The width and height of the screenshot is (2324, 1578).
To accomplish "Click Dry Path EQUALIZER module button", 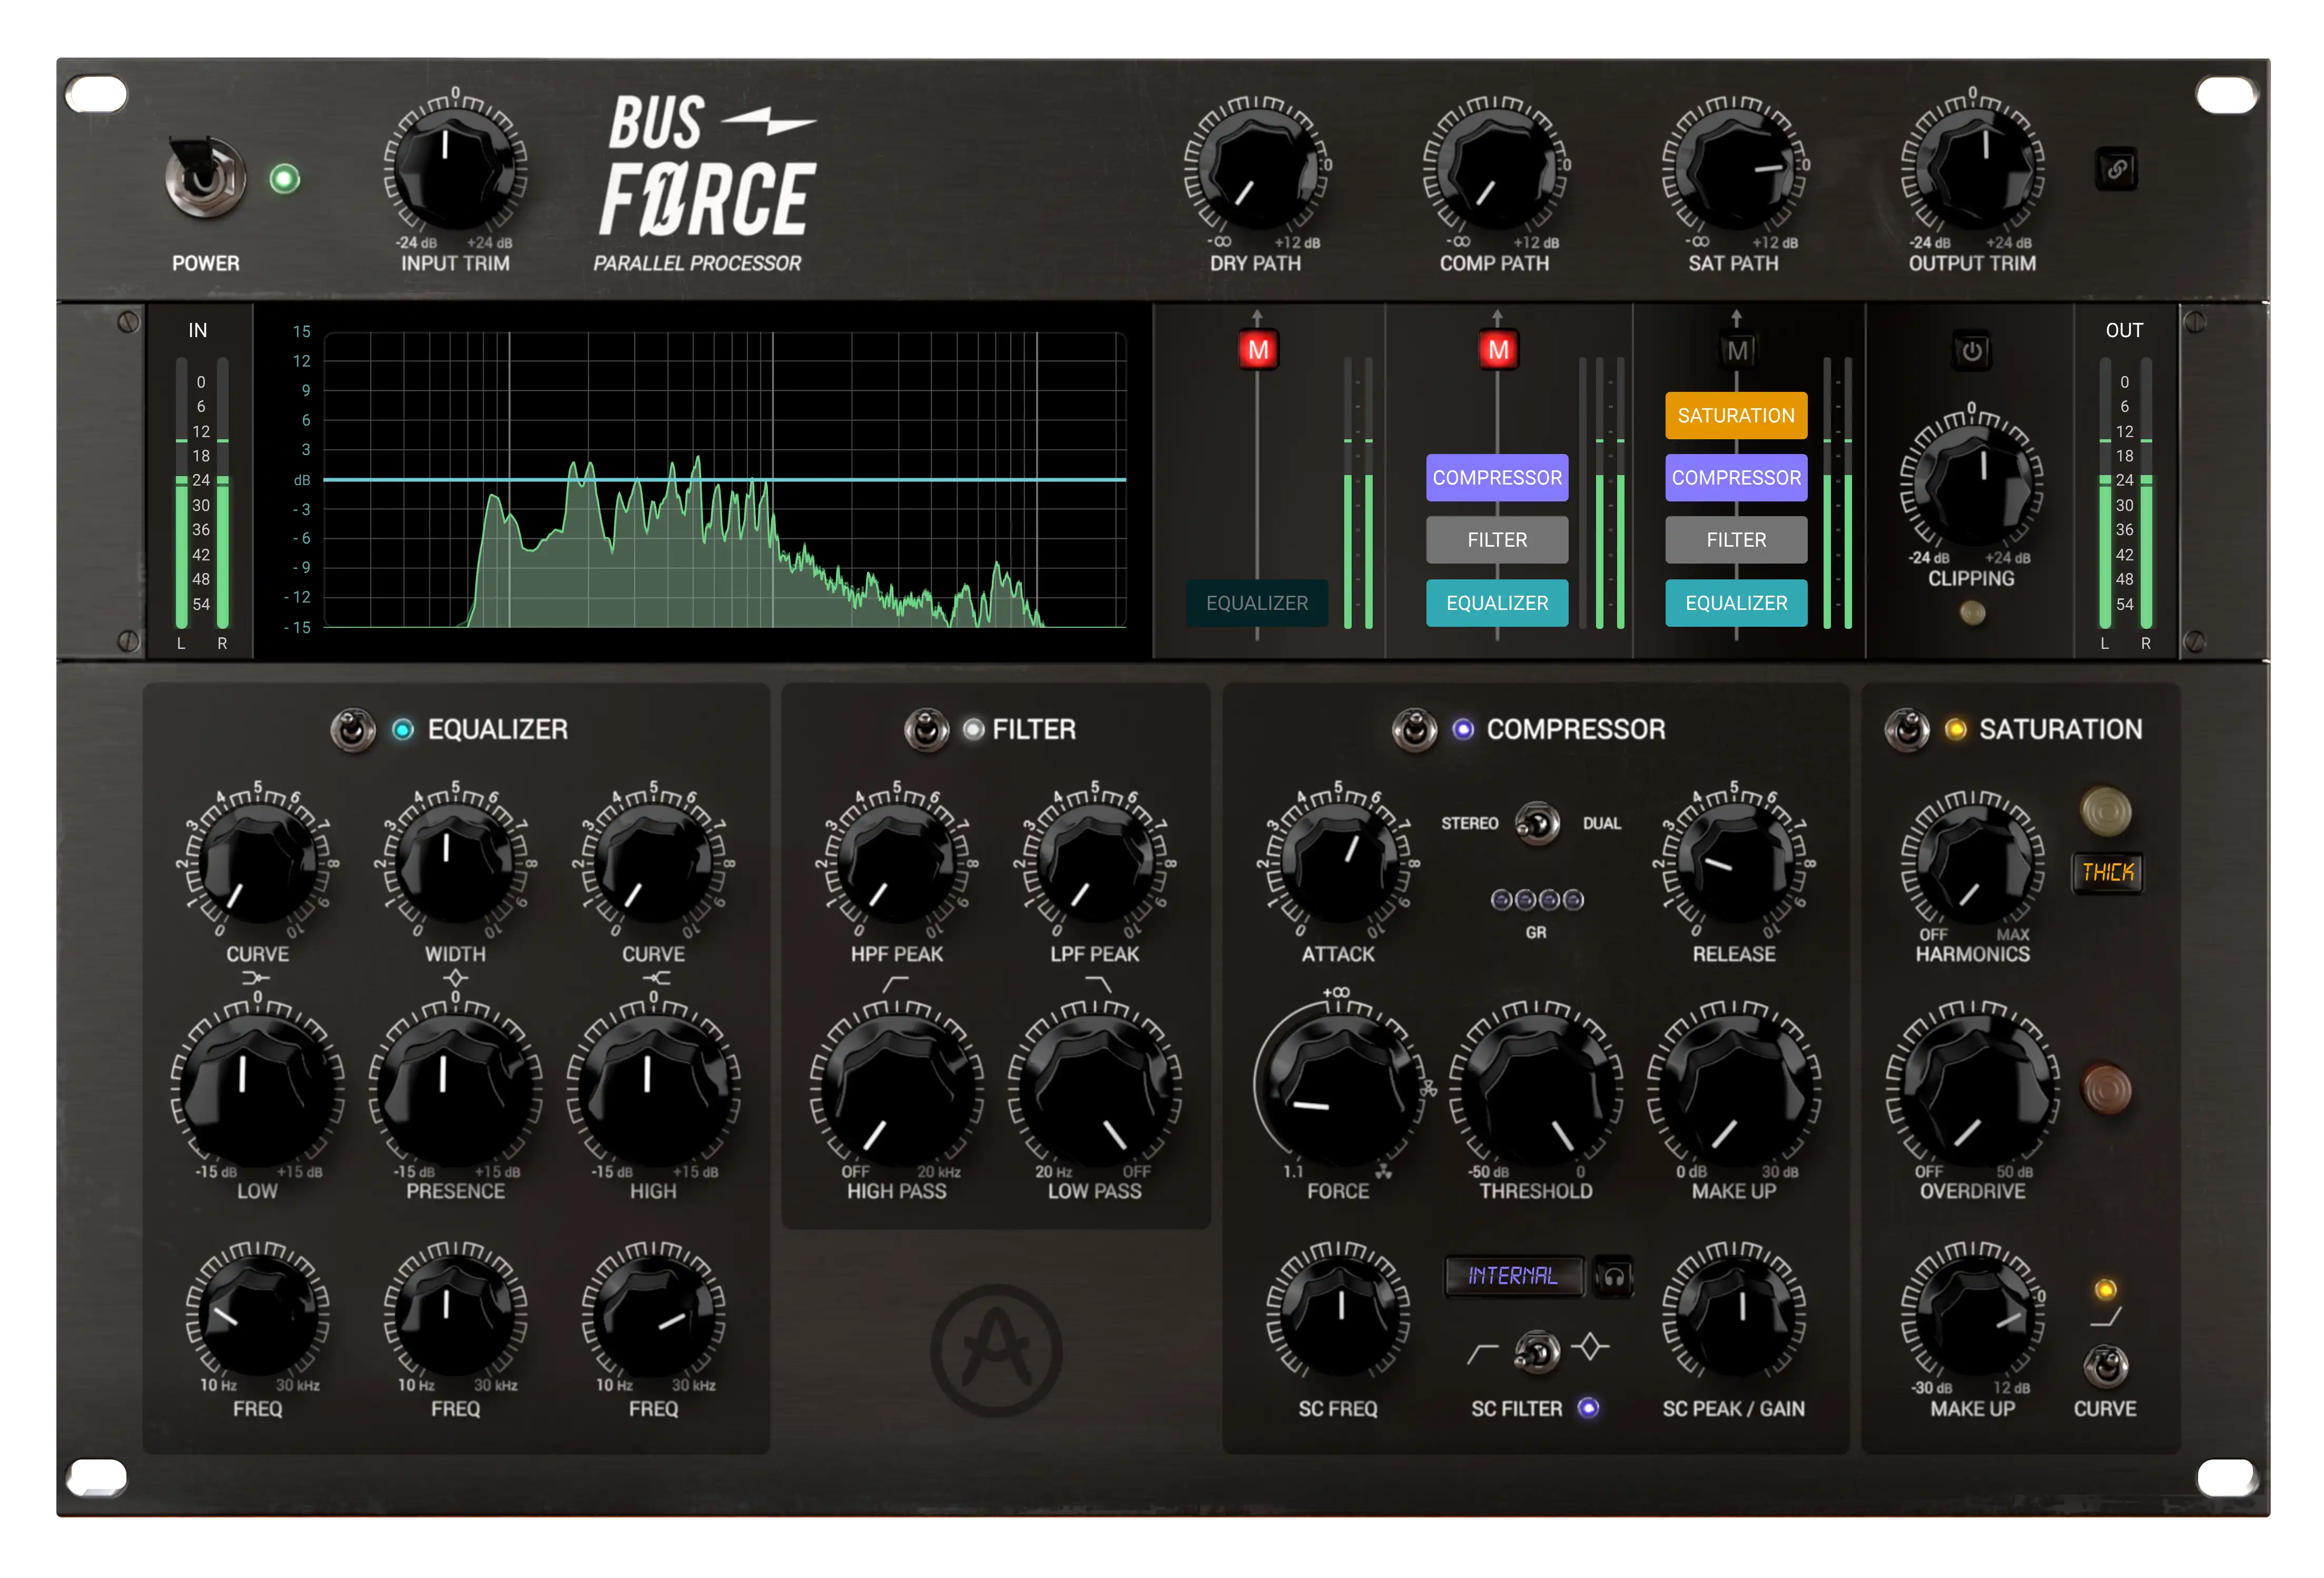I will [1257, 603].
